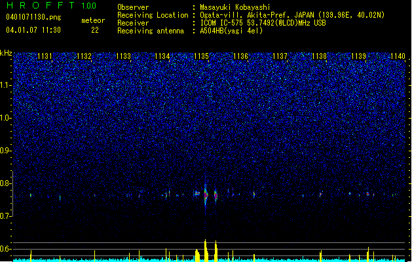Click the ICOM IC-575 receiver value
Image resolution: width=412 pixels, height=262 pixels.
(x=263, y=23)
